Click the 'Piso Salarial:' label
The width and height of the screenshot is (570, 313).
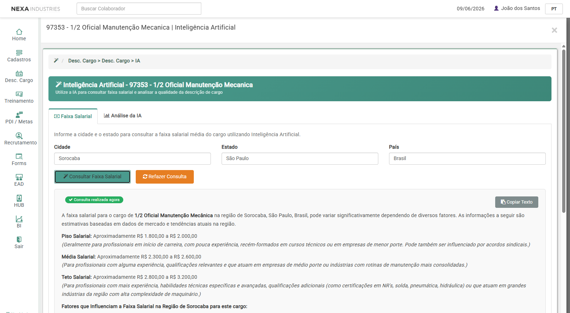pos(77,236)
